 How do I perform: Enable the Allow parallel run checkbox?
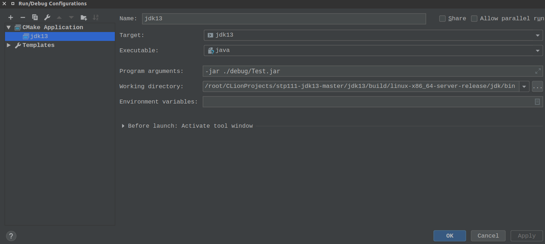(474, 18)
